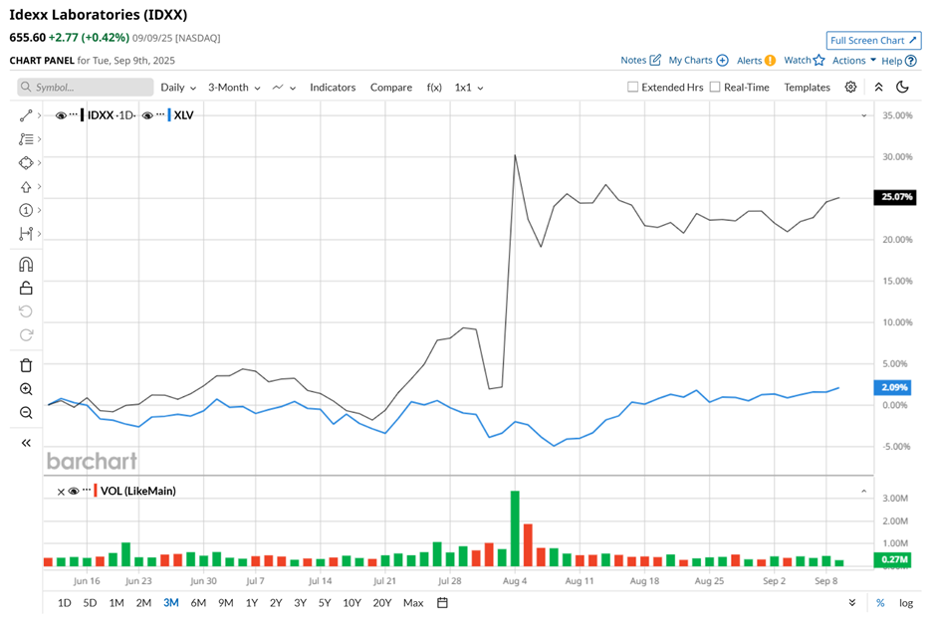Open the date range calendar picker
This screenshot has width=936, height=618.
(x=442, y=602)
